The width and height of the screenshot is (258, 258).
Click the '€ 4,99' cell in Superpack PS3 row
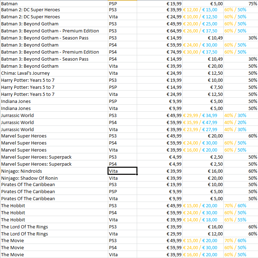[x=160, y=157]
